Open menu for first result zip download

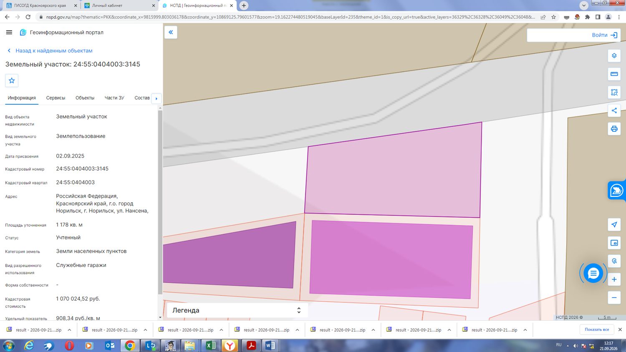point(69,330)
